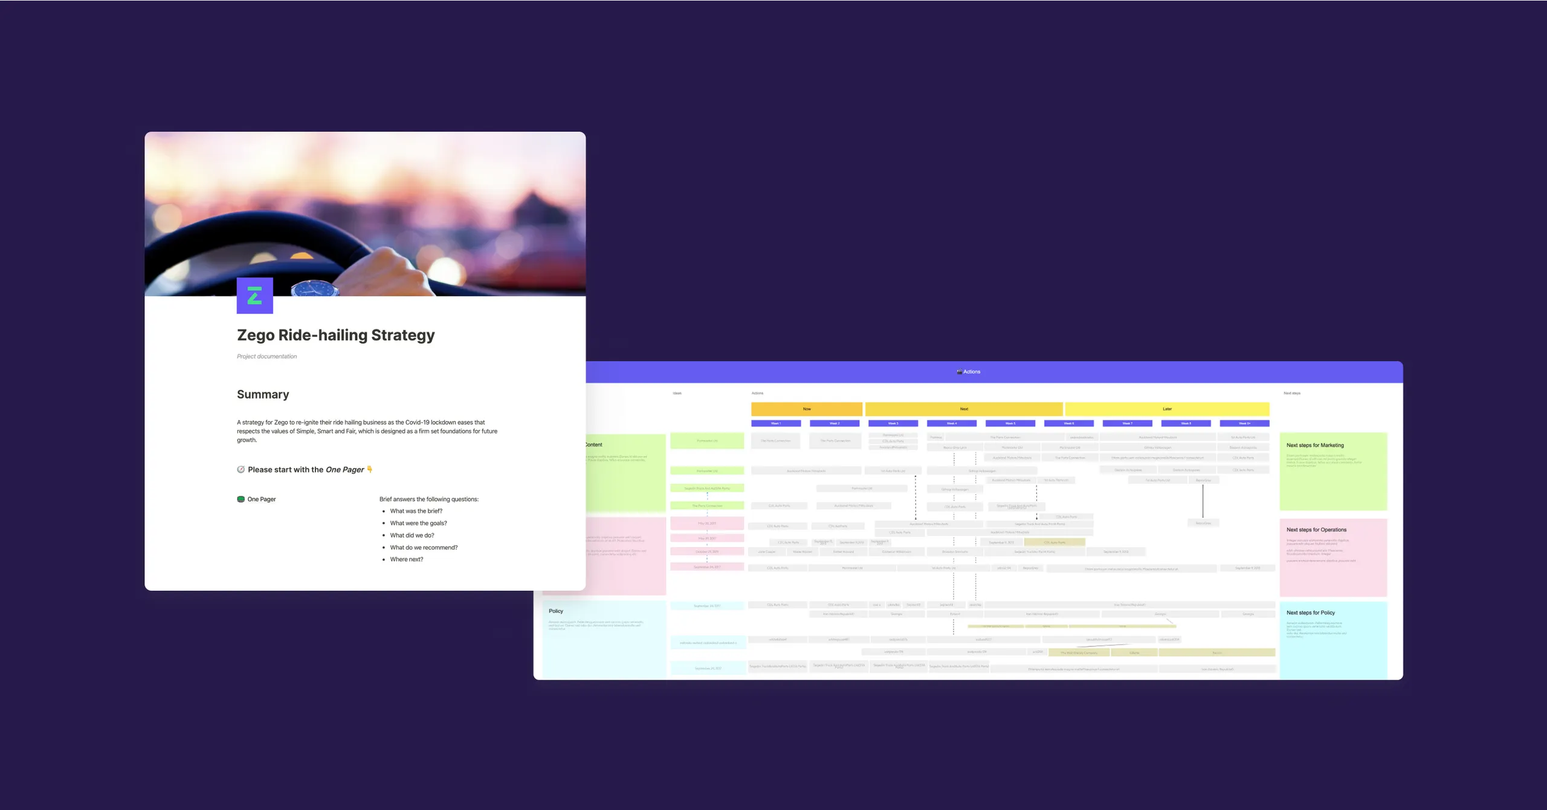Click the Week 7 column label

click(x=1127, y=423)
